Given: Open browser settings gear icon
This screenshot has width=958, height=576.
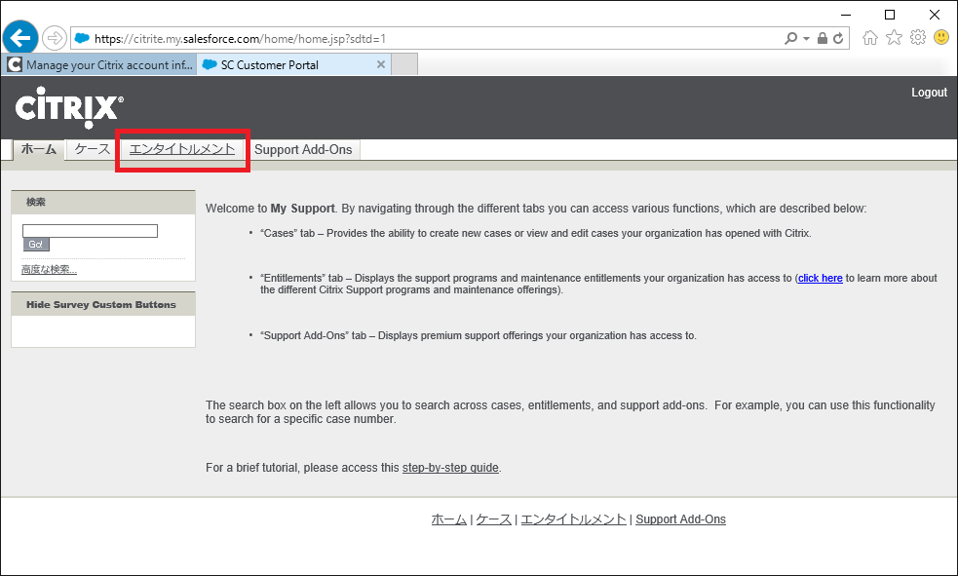Looking at the screenshot, I should [917, 38].
